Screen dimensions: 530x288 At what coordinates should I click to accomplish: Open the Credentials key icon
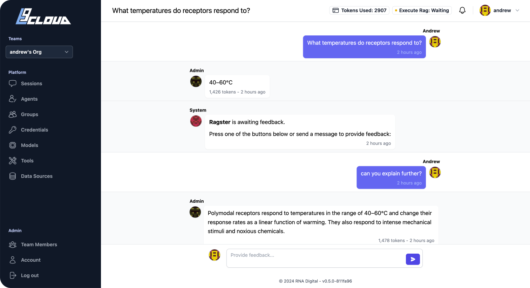[x=13, y=130]
